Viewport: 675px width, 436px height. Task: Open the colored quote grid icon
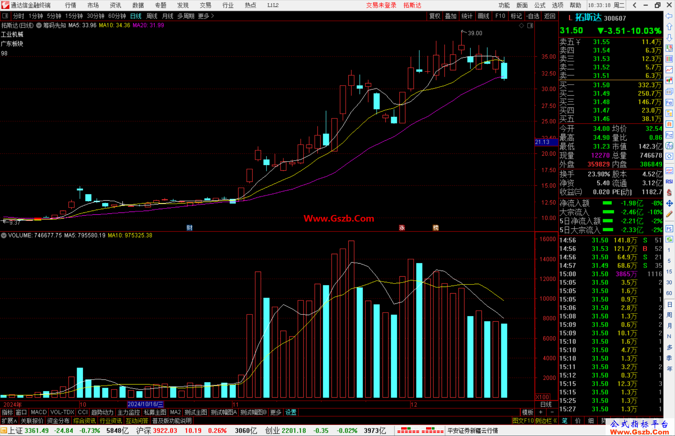tap(669, 59)
